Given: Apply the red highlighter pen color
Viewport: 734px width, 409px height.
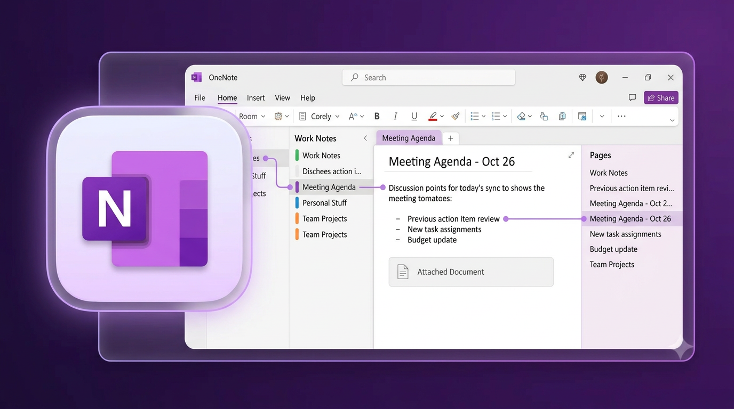Looking at the screenshot, I should (x=433, y=116).
